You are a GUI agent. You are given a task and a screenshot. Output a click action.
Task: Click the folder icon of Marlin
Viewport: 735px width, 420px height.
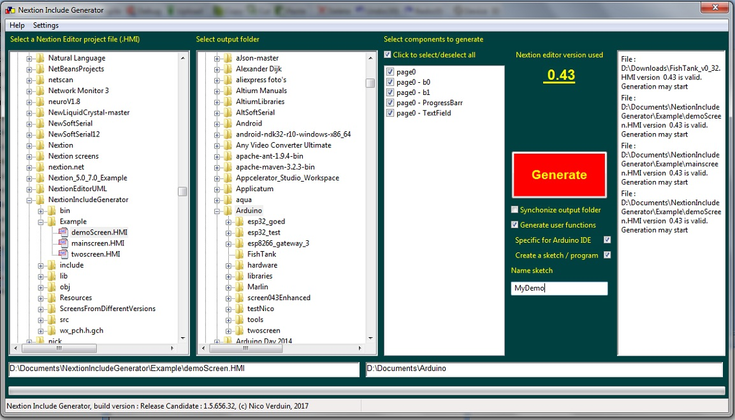pos(239,286)
